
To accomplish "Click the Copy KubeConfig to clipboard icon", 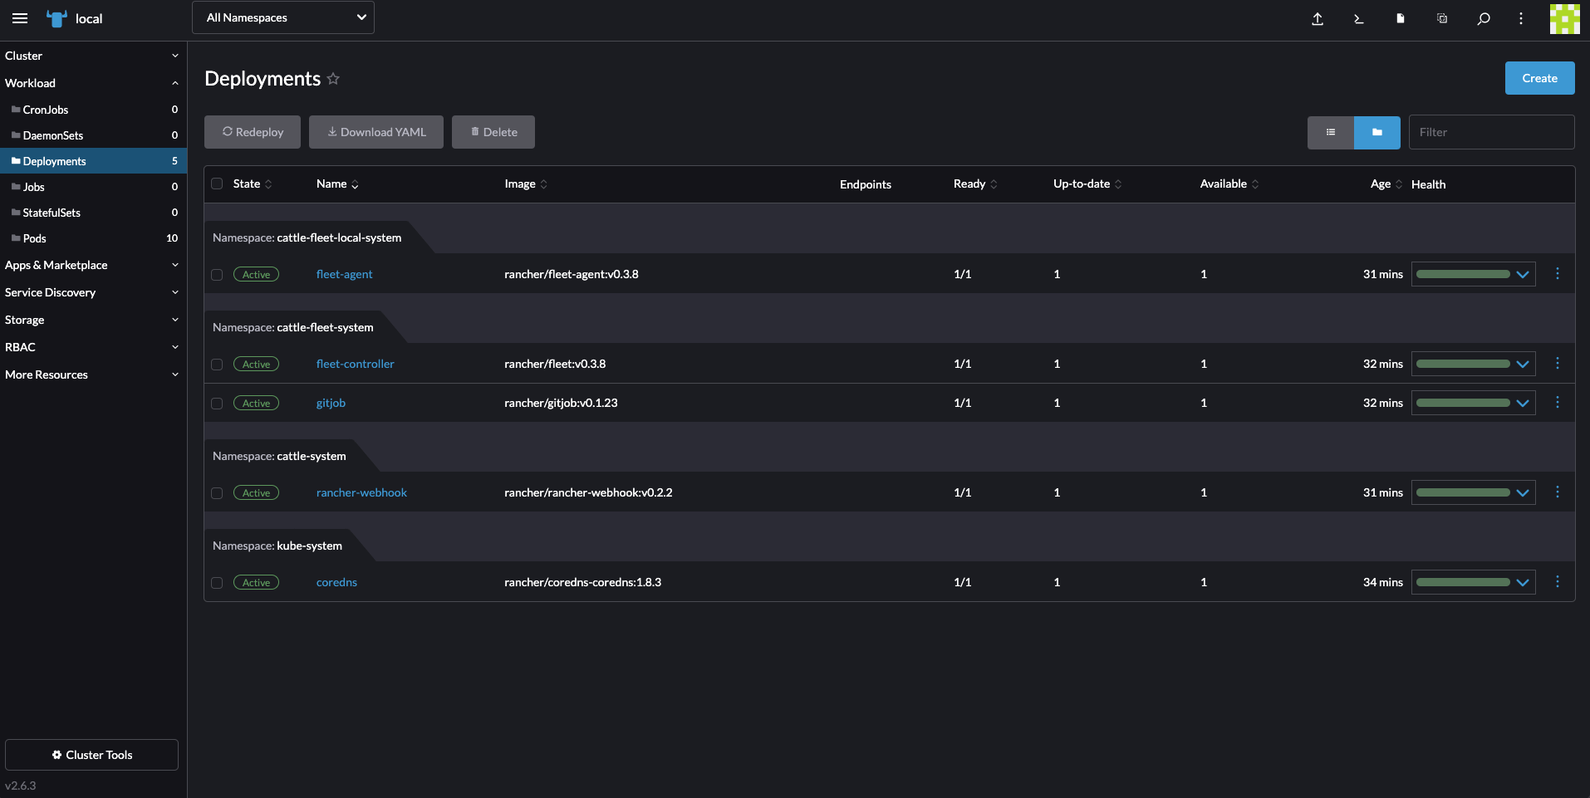I will tap(1442, 18).
